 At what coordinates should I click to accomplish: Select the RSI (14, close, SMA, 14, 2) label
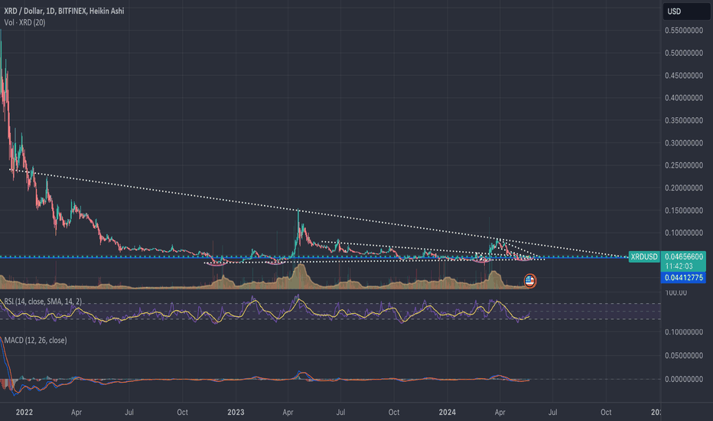[43, 302]
